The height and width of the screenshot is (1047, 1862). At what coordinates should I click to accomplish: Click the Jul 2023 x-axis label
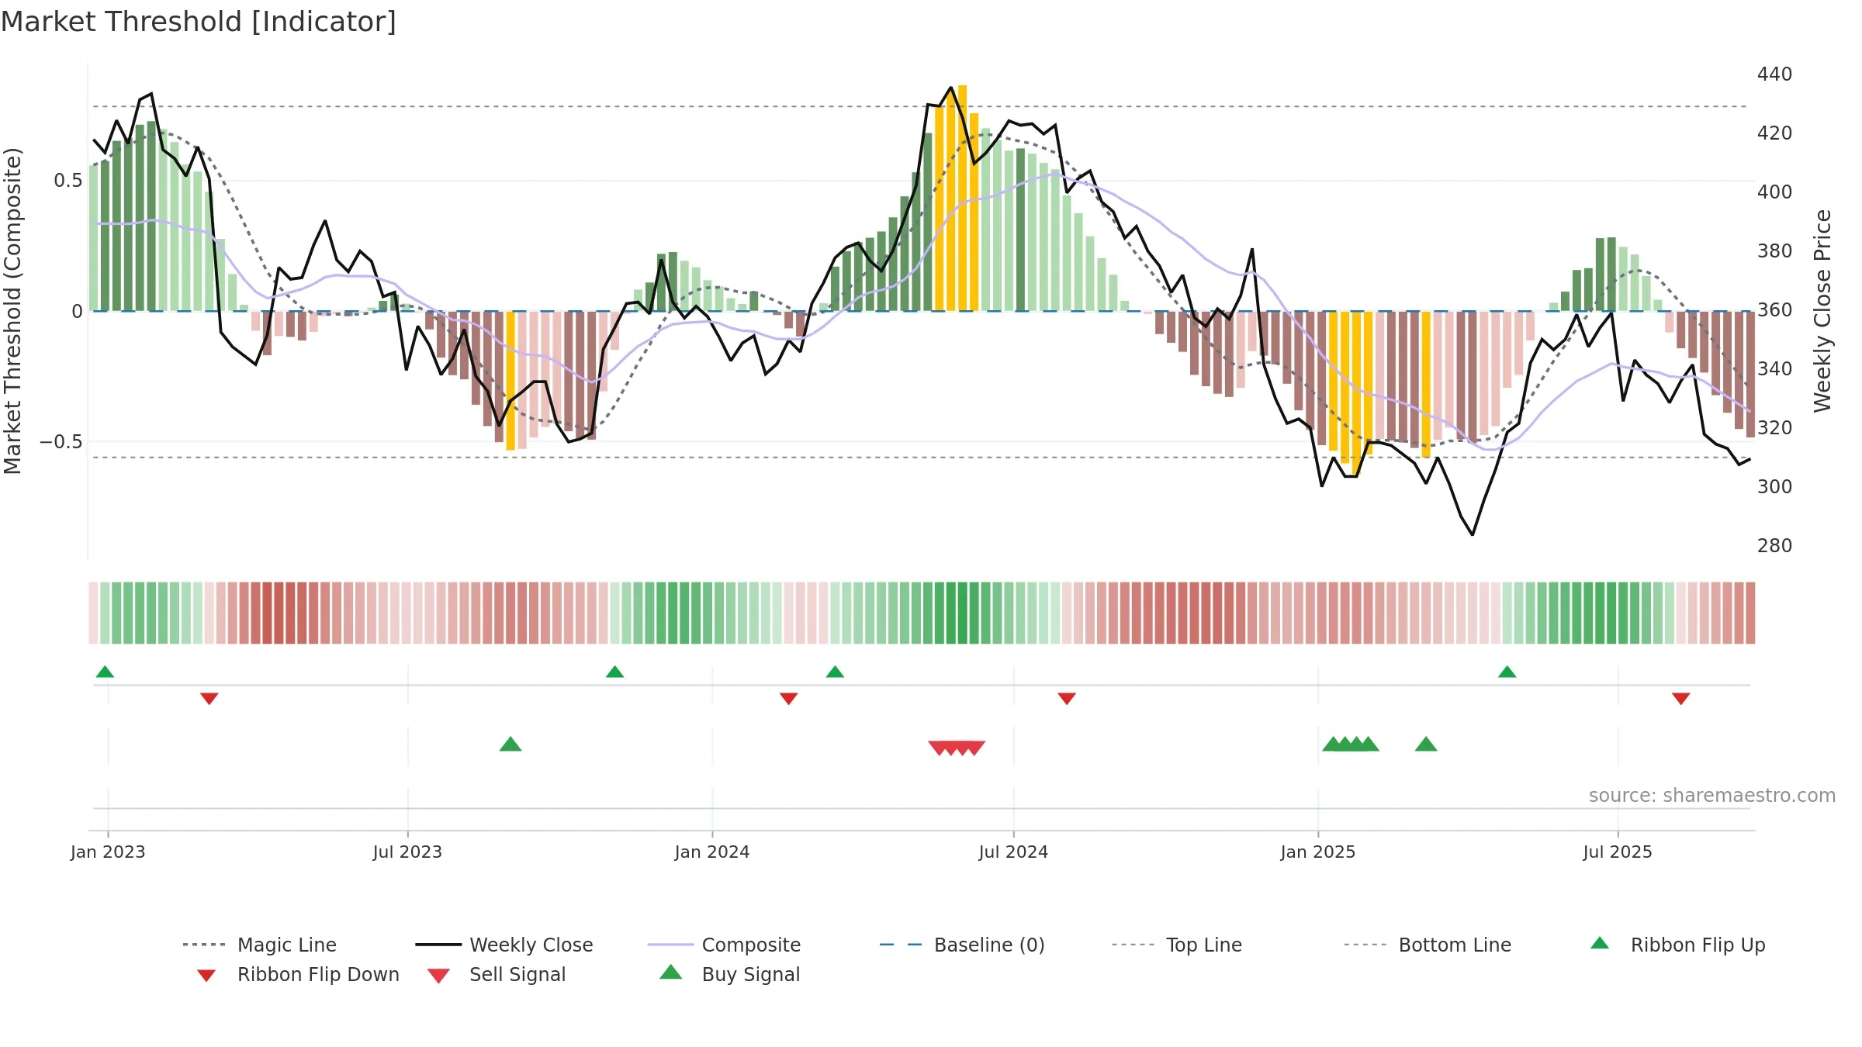click(x=407, y=852)
